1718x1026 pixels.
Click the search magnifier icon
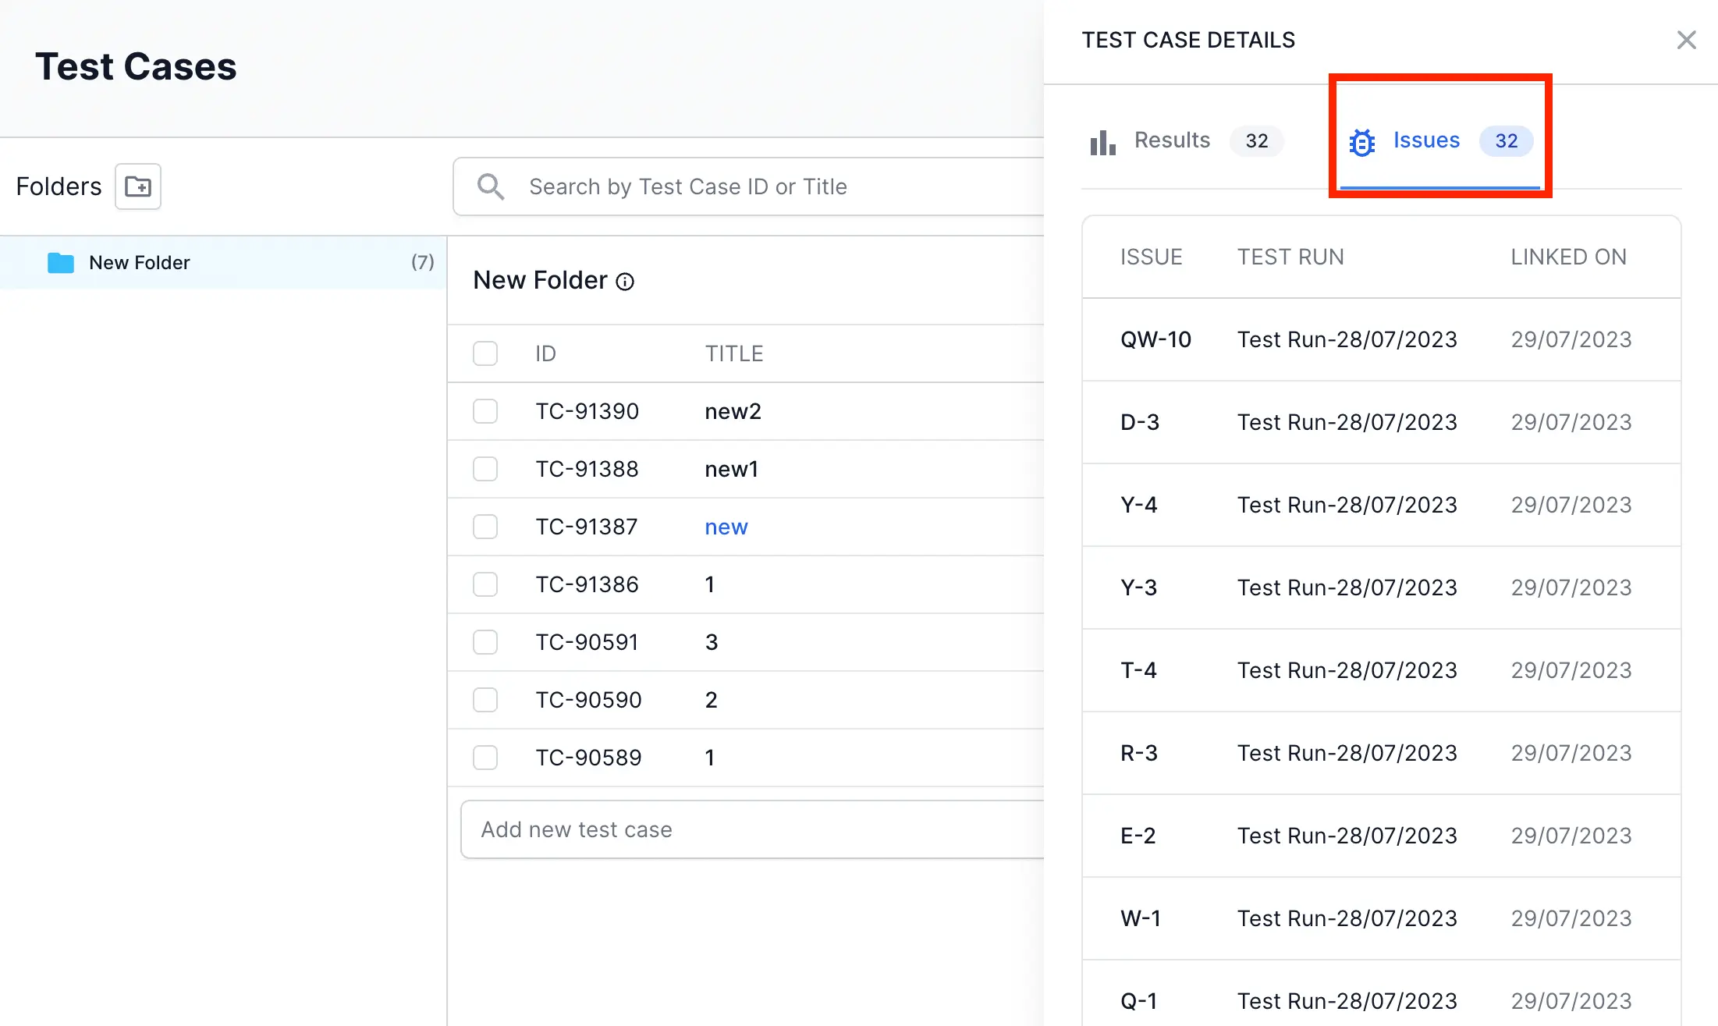click(491, 186)
